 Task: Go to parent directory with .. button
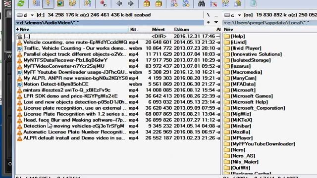[x=216, y=15]
